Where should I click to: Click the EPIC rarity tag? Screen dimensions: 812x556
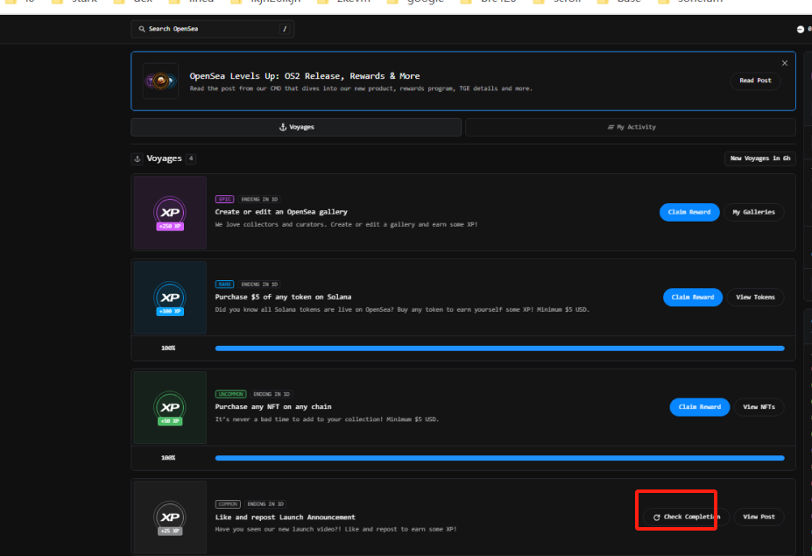tap(225, 200)
